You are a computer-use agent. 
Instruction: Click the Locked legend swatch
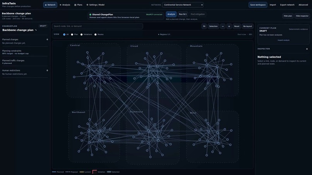82,172
